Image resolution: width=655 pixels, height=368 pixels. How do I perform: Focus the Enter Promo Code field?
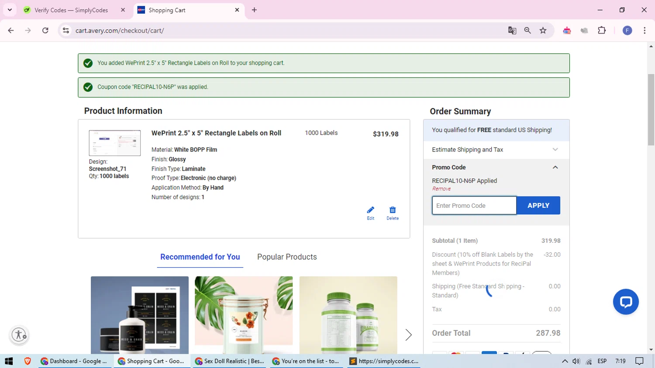pos(474,206)
